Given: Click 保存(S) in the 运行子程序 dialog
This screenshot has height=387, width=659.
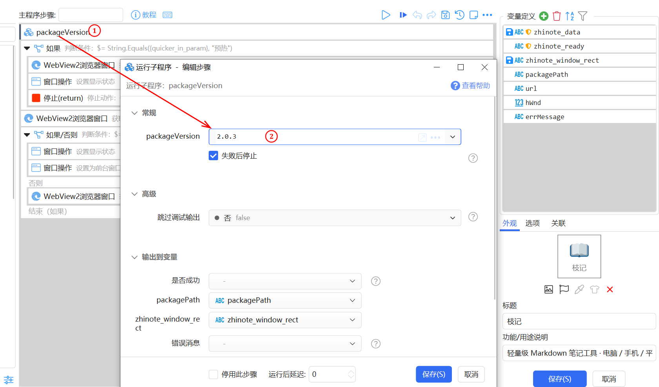Looking at the screenshot, I should pos(434,374).
